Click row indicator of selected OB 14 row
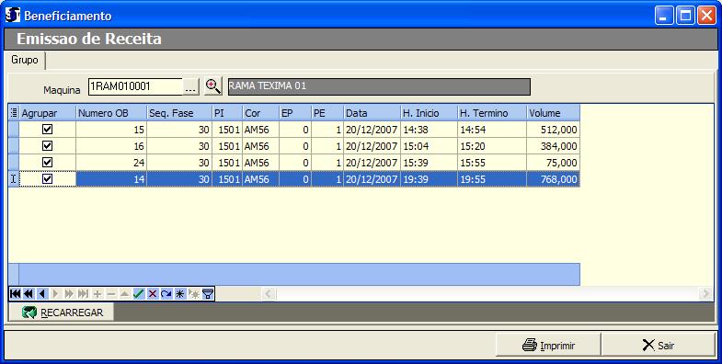722x364 pixels. click(x=14, y=179)
